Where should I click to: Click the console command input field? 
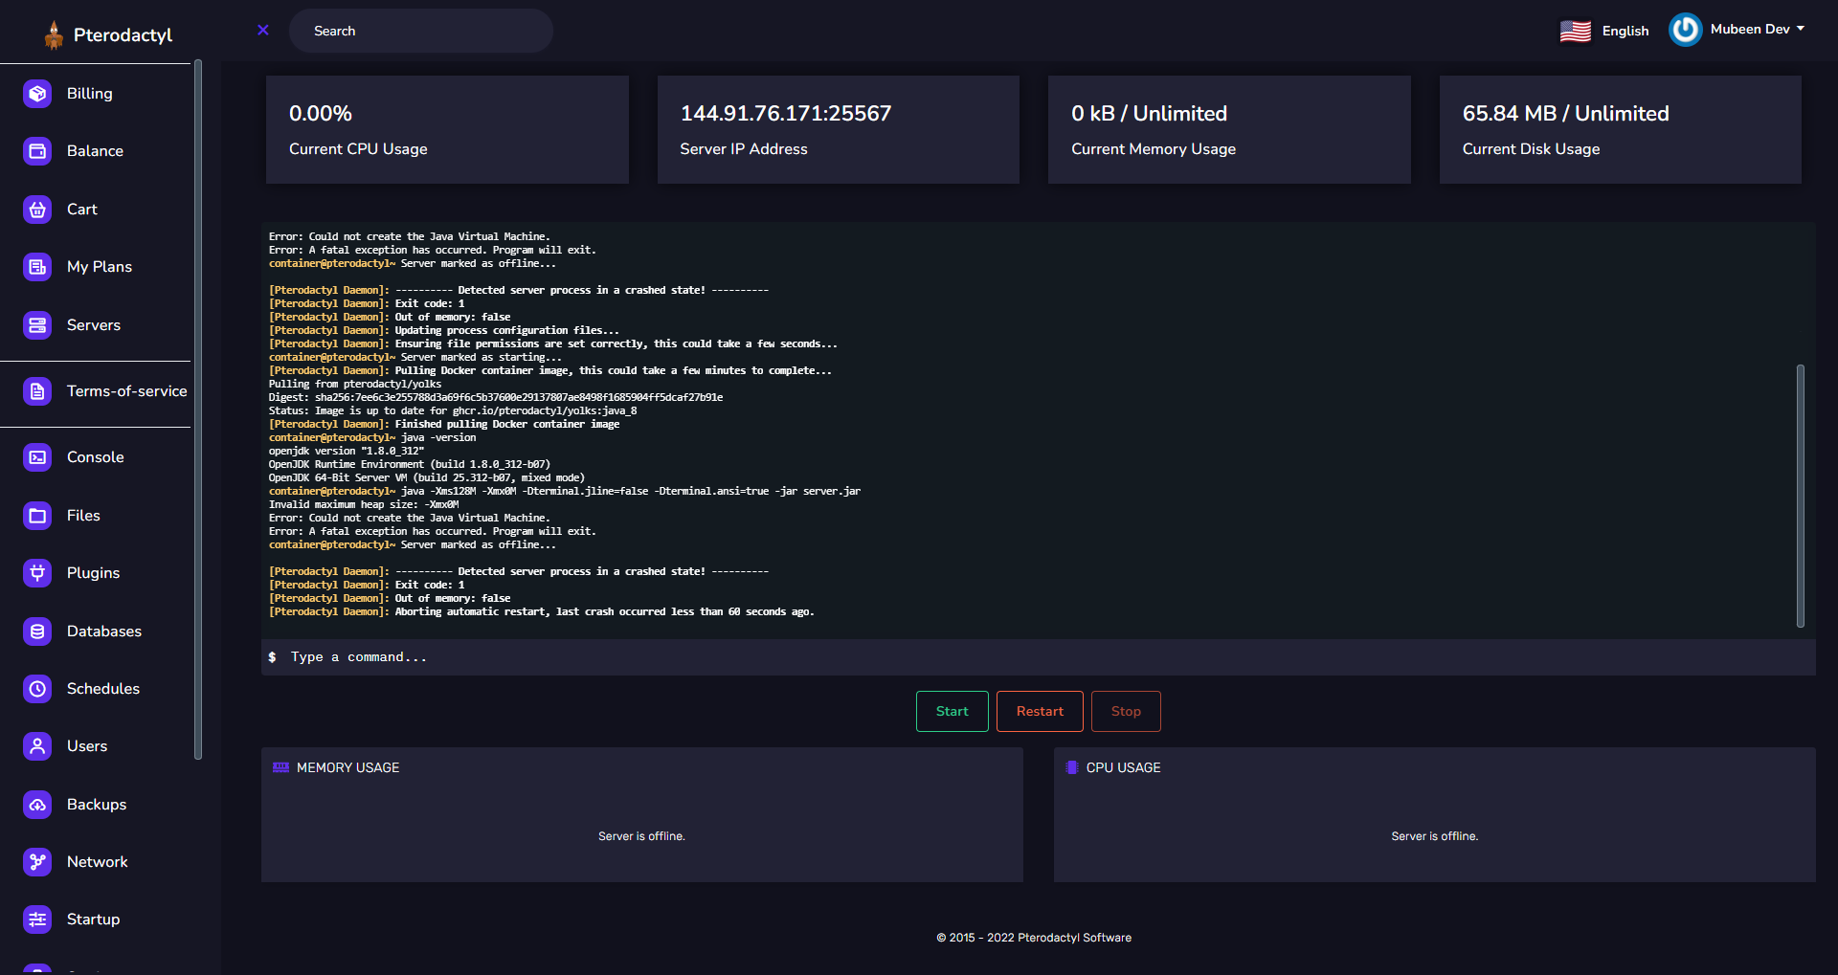pyautogui.click(x=1039, y=657)
